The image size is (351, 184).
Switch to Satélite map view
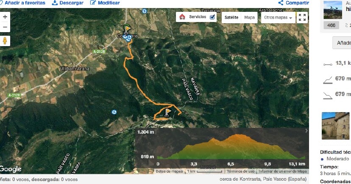(231, 17)
